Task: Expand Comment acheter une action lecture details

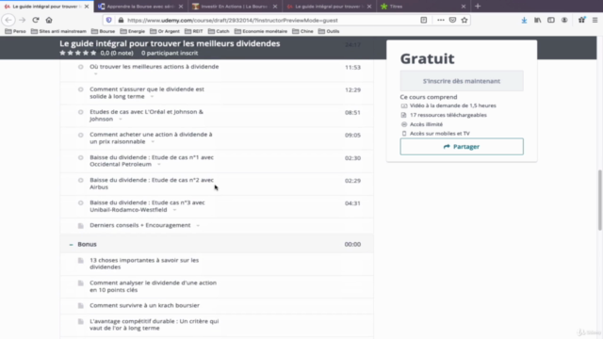Action: click(153, 142)
